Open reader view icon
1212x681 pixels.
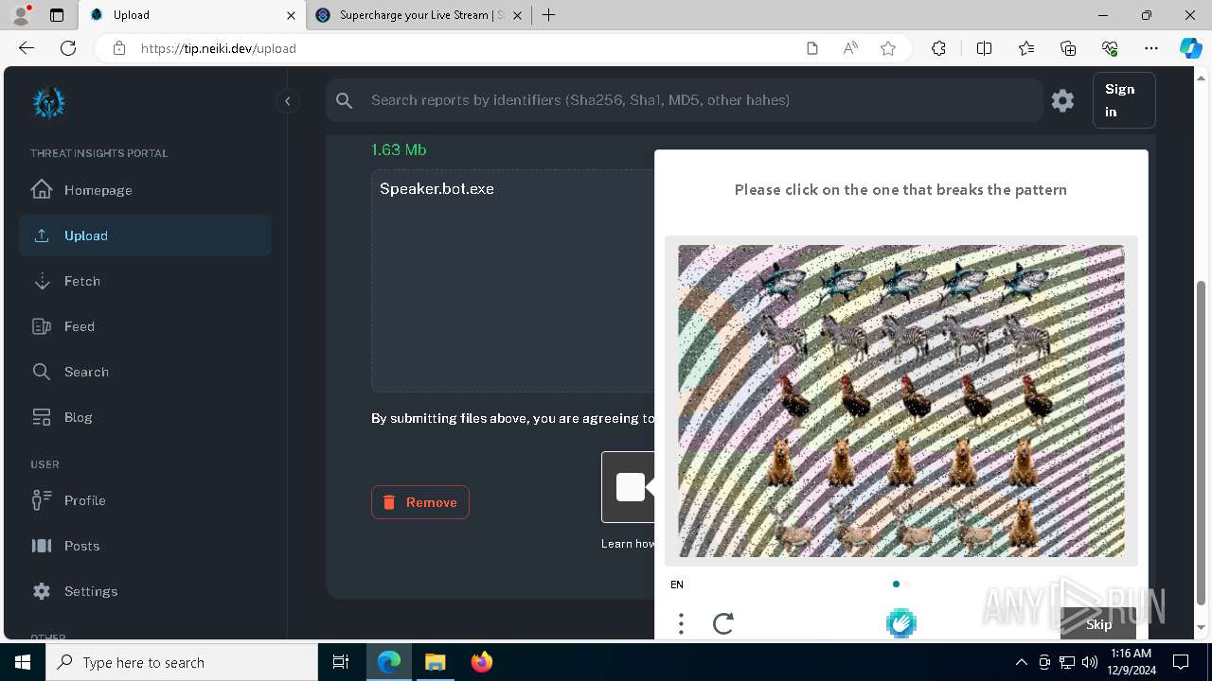[812, 48]
